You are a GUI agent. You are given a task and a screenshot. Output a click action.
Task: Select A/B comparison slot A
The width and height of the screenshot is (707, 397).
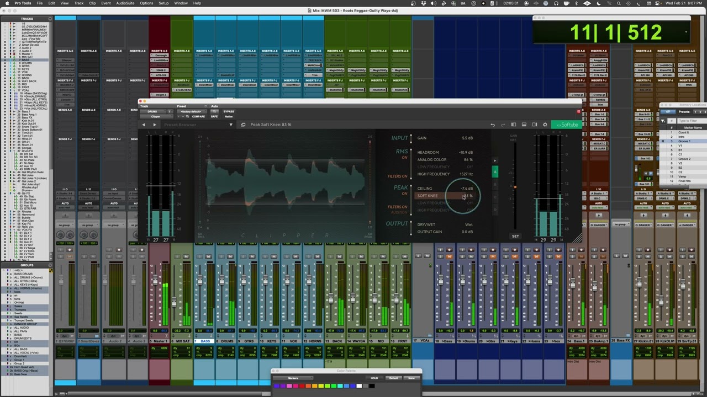tap(495, 172)
